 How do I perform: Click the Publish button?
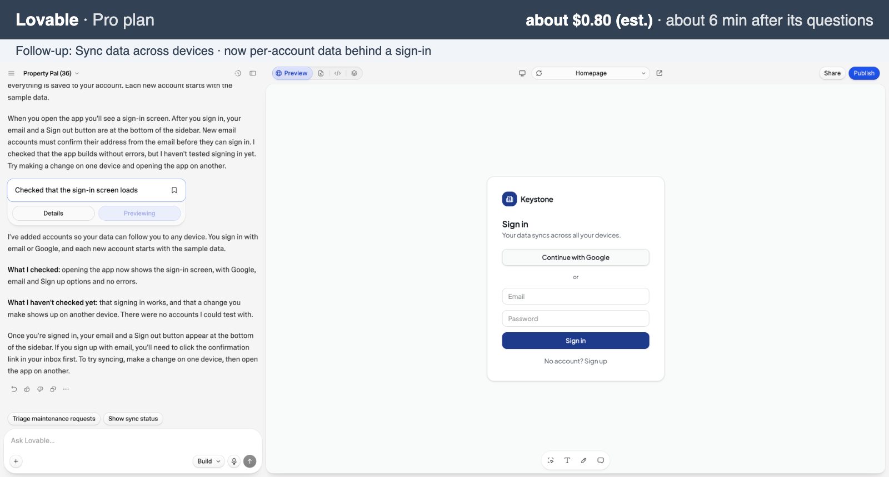click(864, 73)
